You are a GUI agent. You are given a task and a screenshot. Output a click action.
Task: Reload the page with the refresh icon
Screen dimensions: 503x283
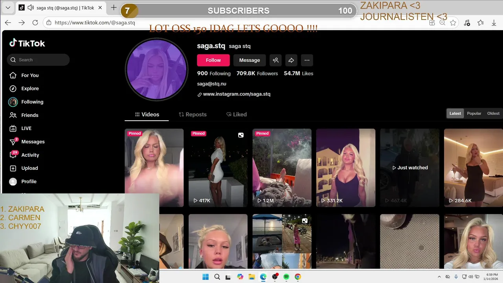pos(35,23)
